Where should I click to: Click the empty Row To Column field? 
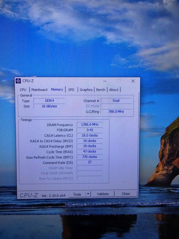[89, 178]
